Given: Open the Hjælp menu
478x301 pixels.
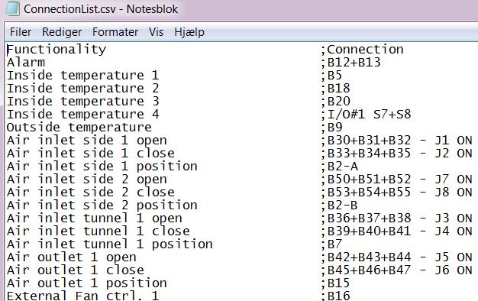Looking at the screenshot, I should pos(189,32).
